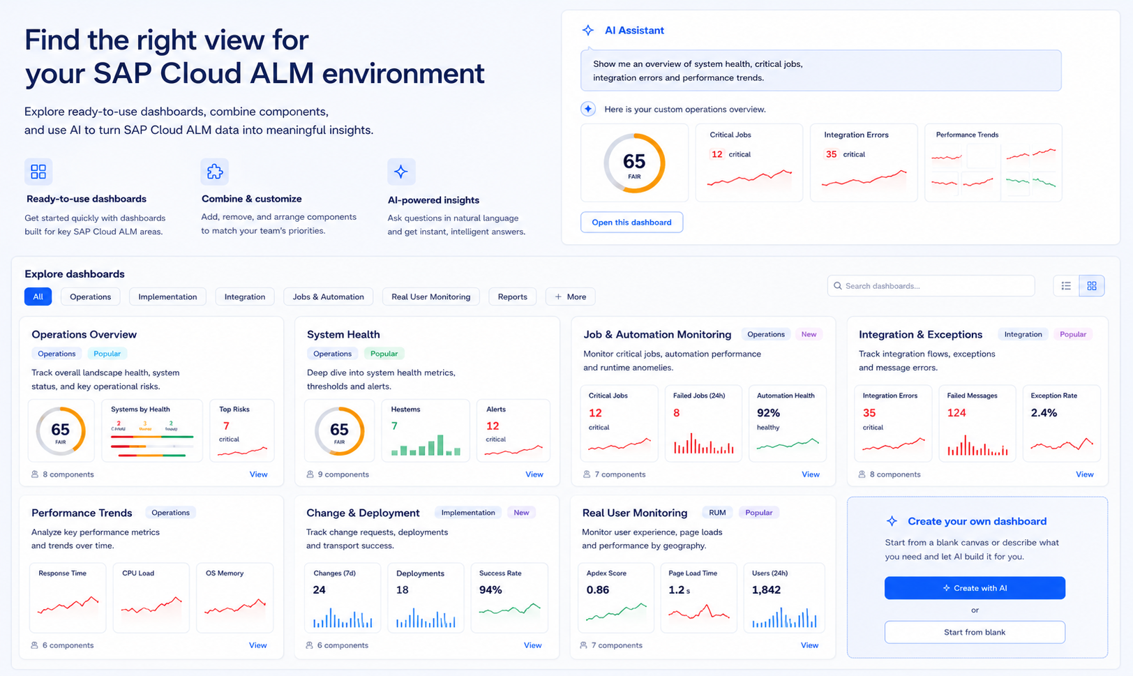
Task: Switch to list view layout
Action: 1066,286
